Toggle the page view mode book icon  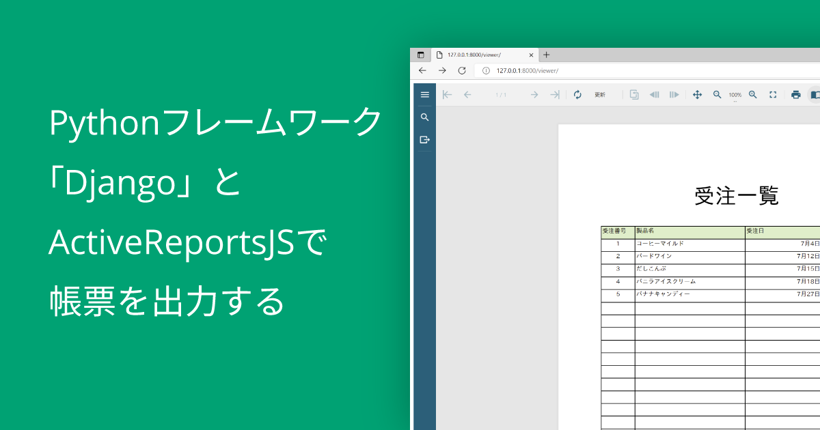pos(815,95)
